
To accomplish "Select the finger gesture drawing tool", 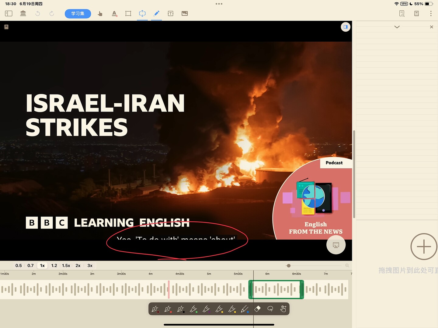I will pos(283,309).
